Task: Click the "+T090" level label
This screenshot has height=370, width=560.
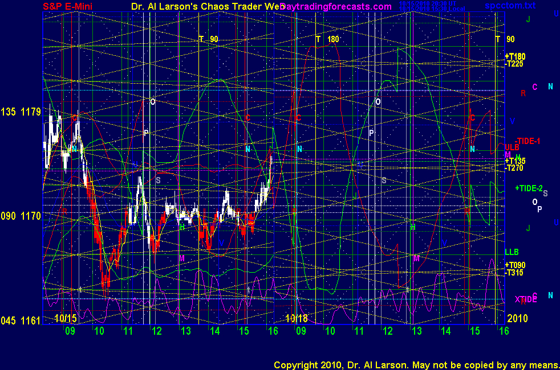Action: point(515,265)
